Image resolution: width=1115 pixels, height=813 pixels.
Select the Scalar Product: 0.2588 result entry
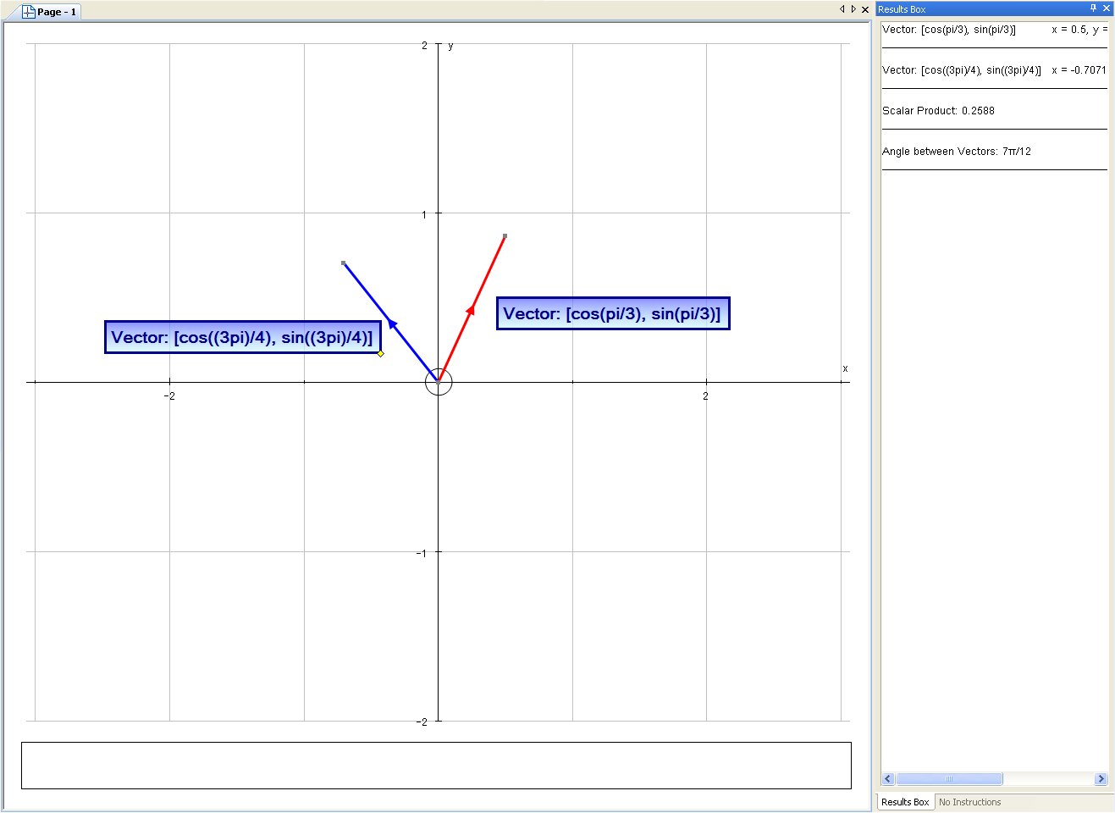click(938, 110)
